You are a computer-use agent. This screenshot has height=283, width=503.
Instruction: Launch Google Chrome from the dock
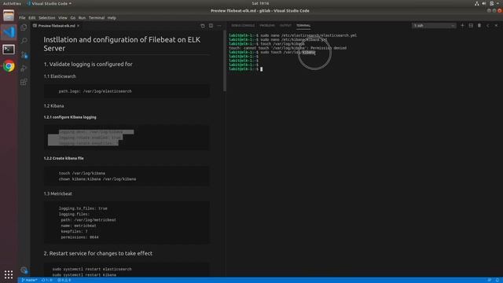point(9,66)
